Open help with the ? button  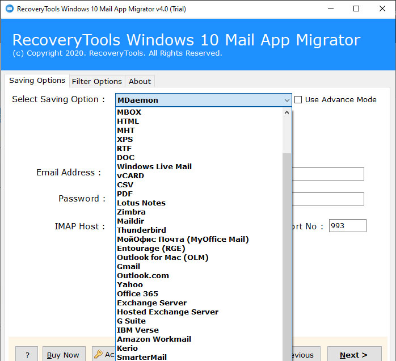[27, 355]
